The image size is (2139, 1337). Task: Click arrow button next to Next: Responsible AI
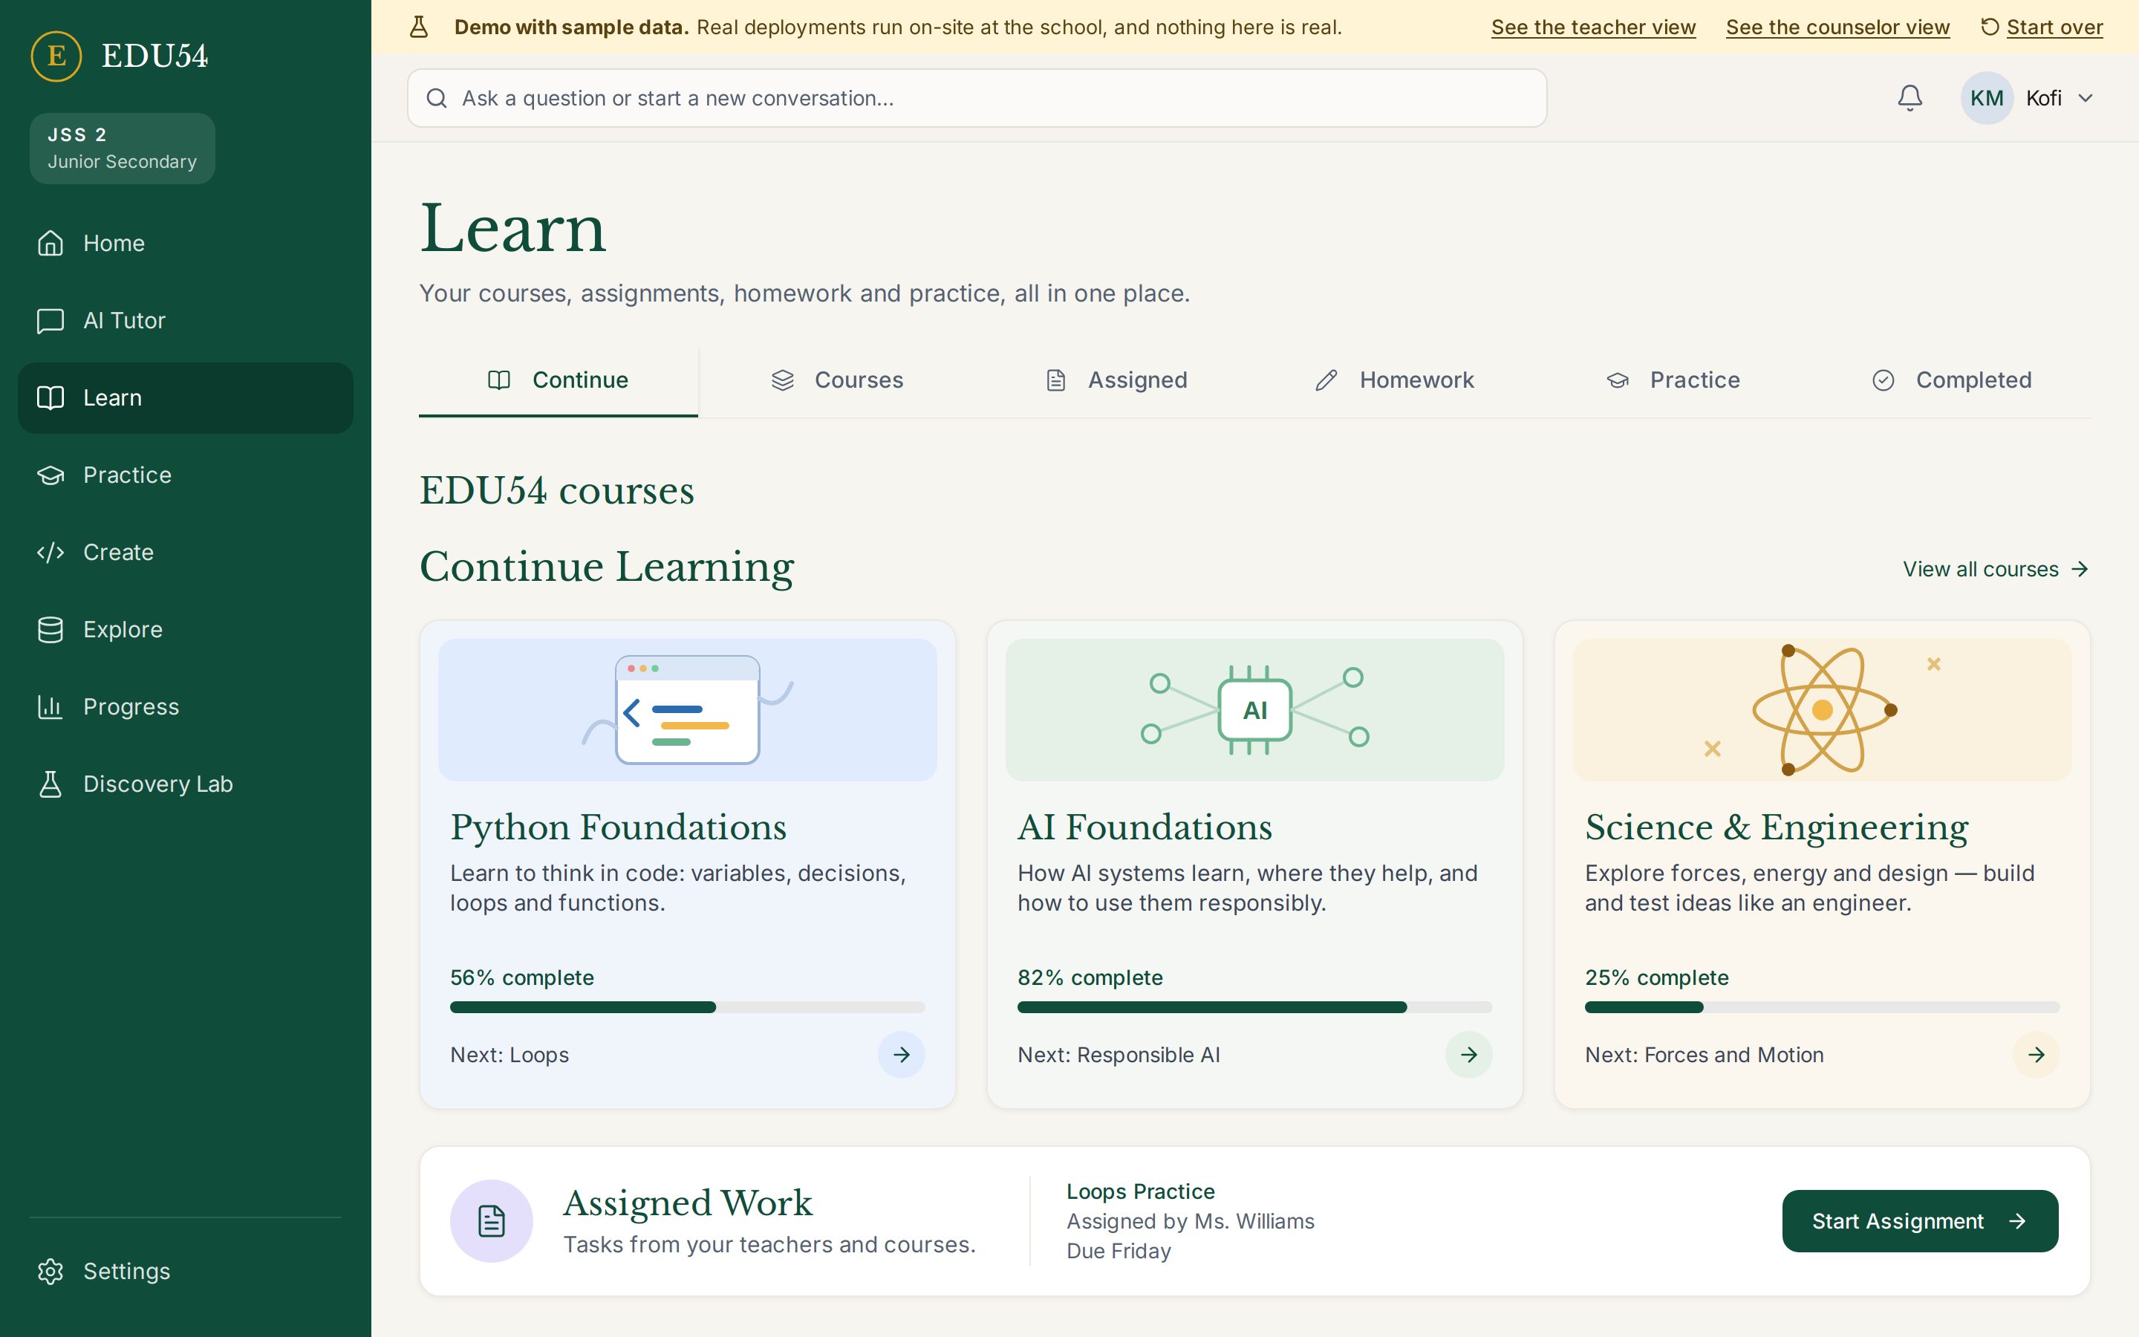pos(1468,1055)
